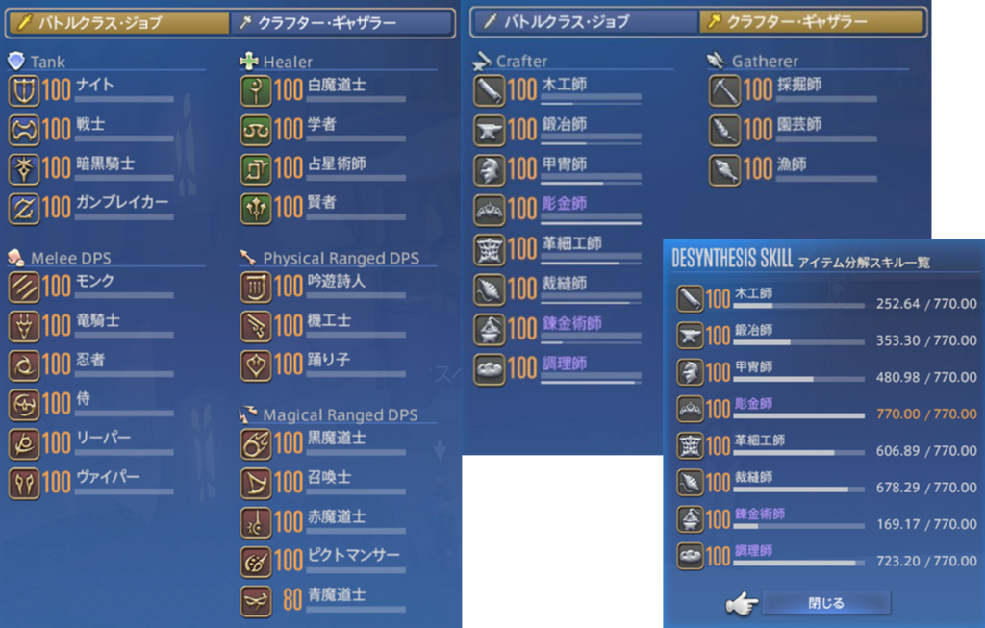Click the 賢者 Sage job icon
The image size is (985, 628).
click(256, 209)
